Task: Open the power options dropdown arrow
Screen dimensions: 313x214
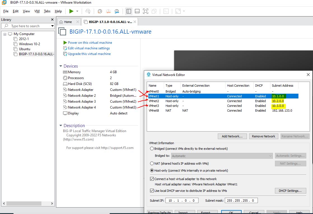Action: pos(77,11)
